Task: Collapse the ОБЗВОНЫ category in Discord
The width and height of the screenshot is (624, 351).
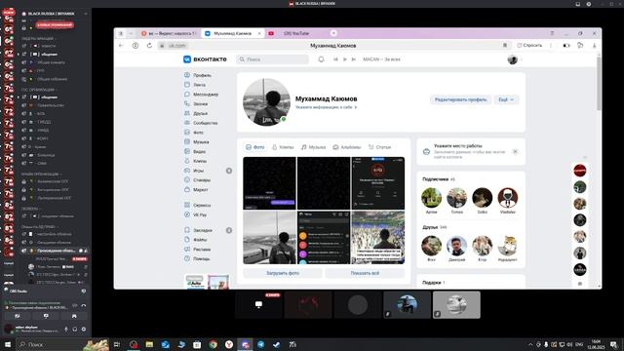Action: (x=30, y=209)
